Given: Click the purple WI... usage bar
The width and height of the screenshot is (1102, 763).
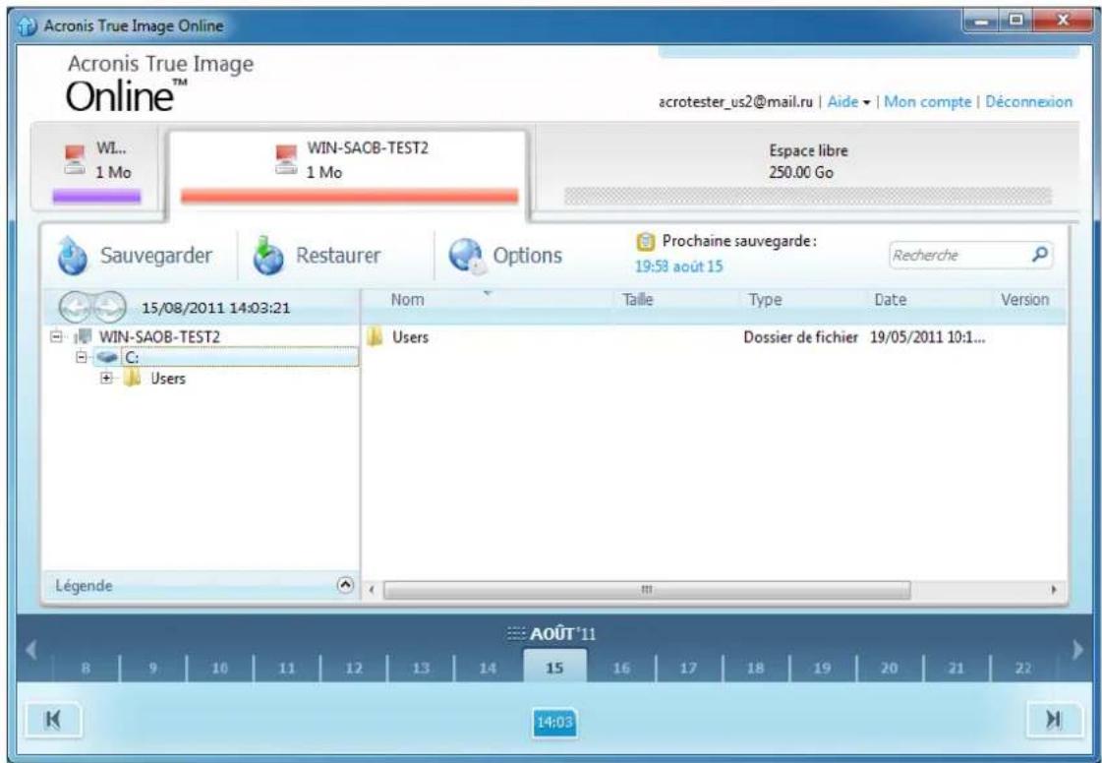Looking at the screenshot, I should [x=96, y=197].
